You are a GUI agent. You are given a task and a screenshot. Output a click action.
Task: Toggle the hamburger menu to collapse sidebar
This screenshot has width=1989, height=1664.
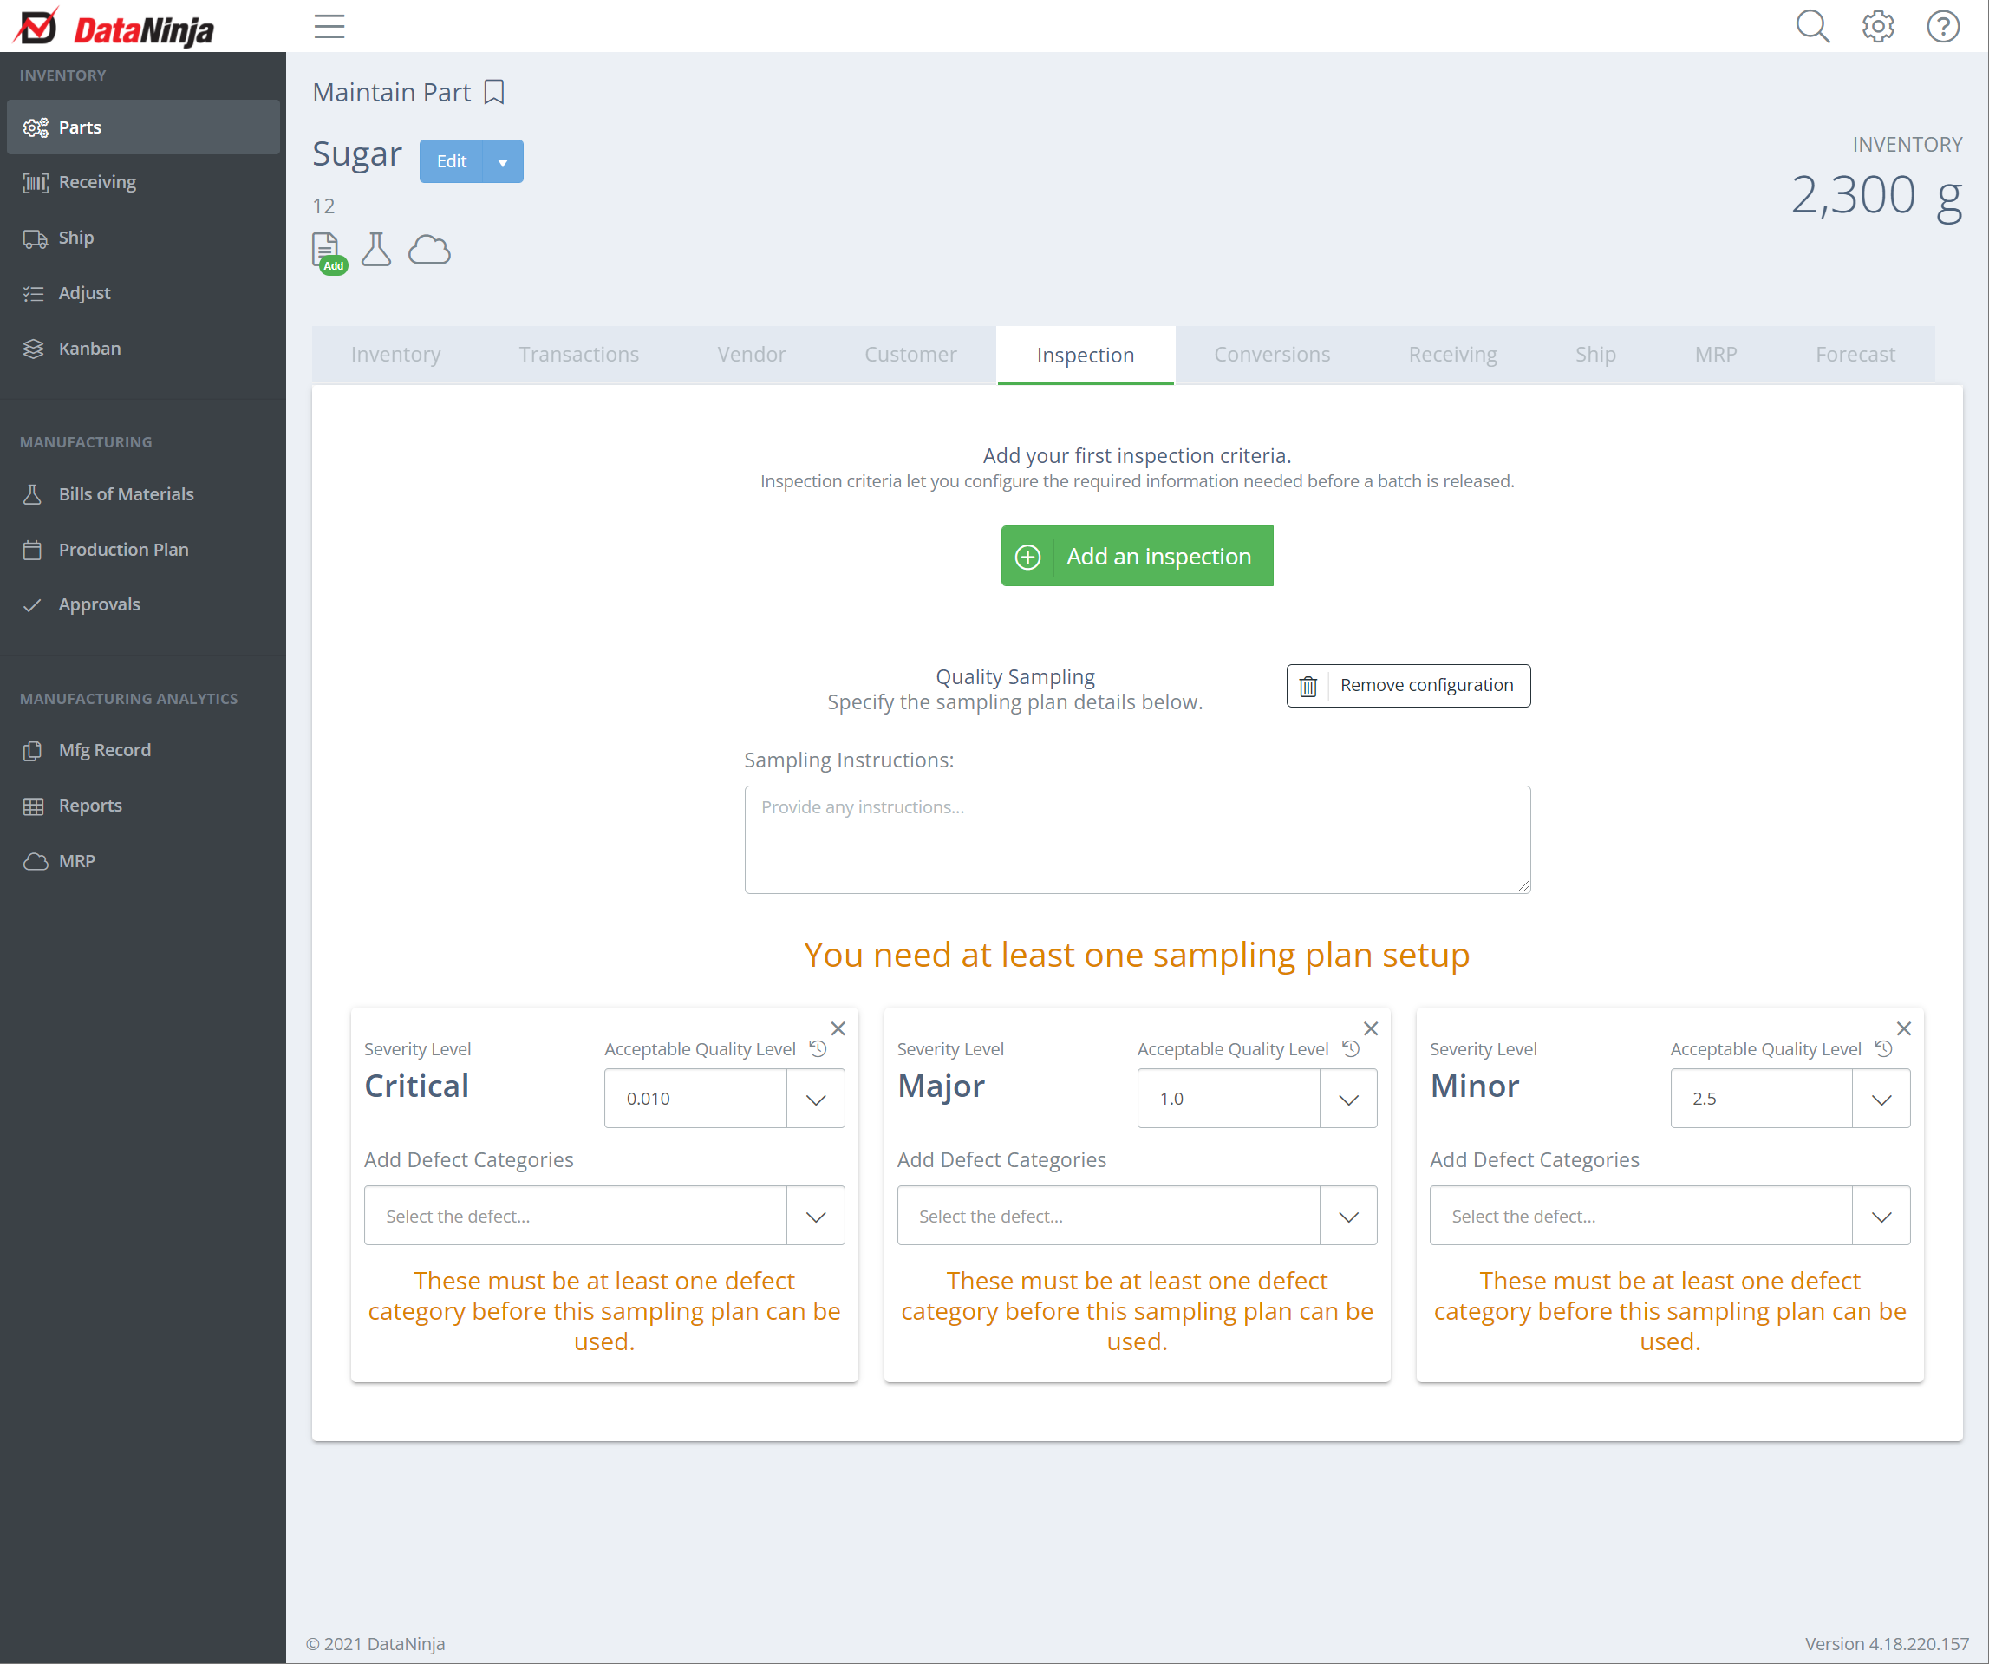point(329,27)
